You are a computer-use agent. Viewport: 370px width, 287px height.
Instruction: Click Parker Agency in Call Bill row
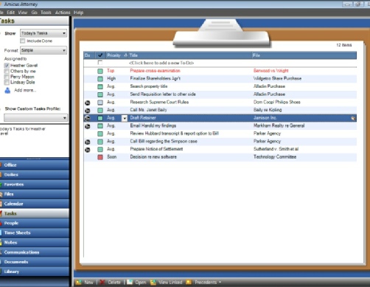pyautogui.click(x=267, y=142)
